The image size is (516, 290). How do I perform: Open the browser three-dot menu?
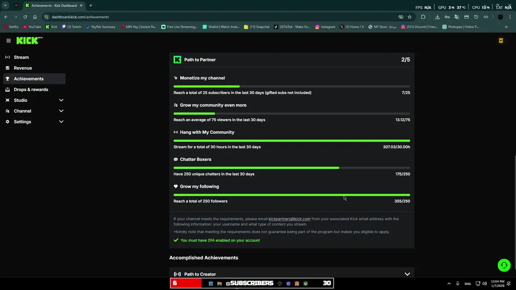[510, 17]
